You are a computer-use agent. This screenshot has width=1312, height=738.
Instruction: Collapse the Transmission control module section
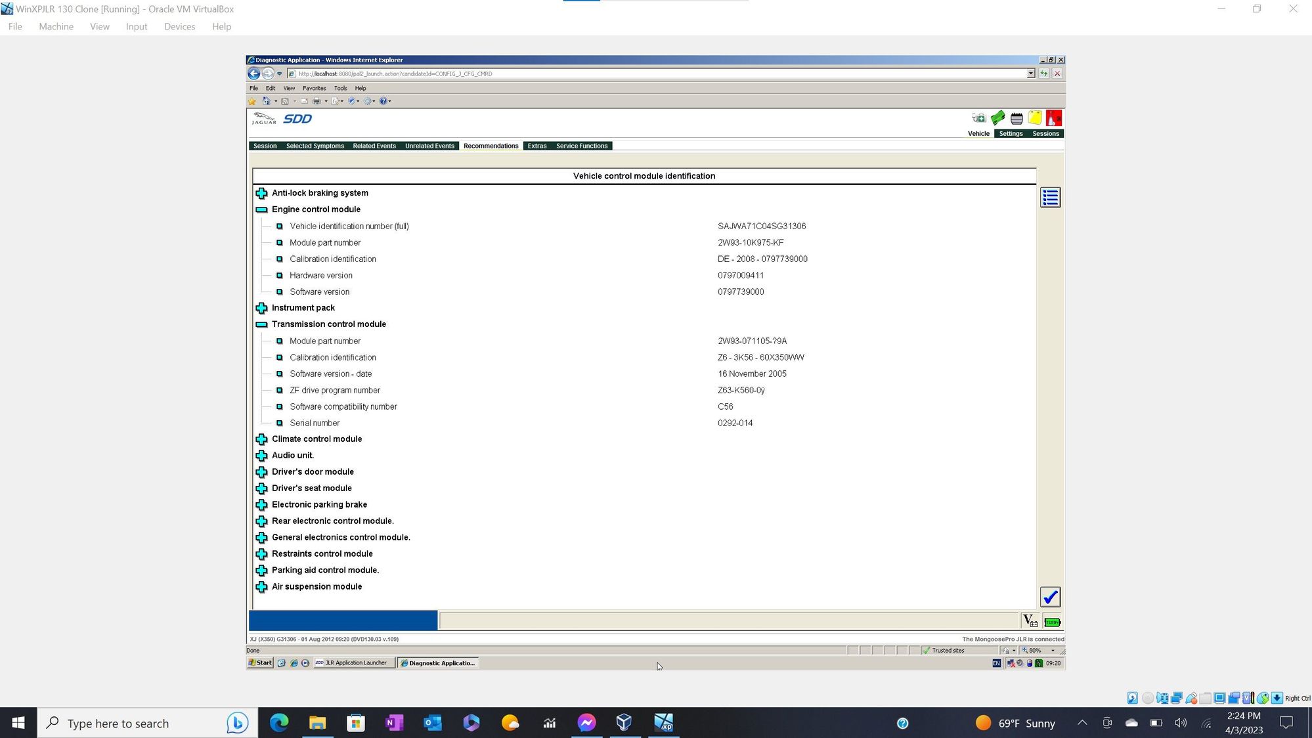pos(261,324)
